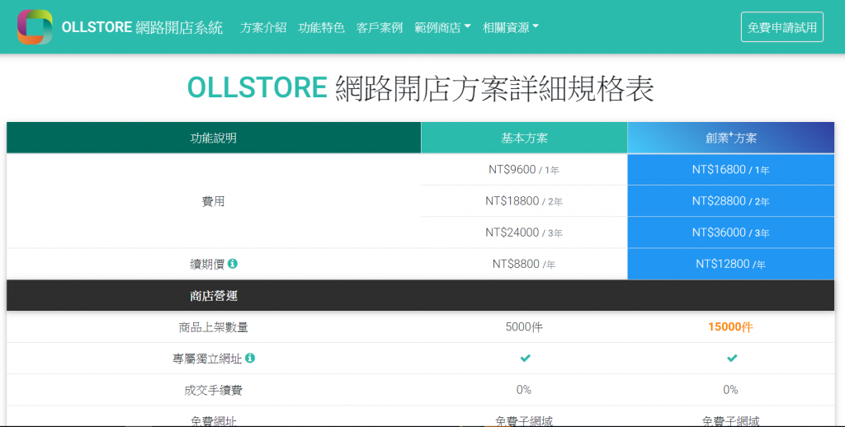
Task: Click the info icon beside 專屬獨立網址
Action: tap(250, 358)
